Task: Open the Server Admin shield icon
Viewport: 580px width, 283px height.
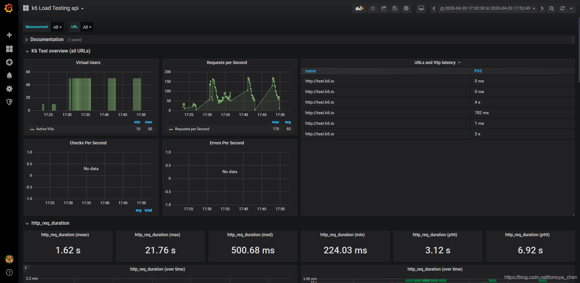Action: (x=9, y=102)
